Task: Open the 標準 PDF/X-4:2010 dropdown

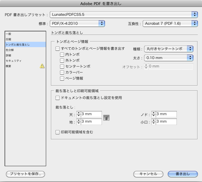Action: pos(77,24)
